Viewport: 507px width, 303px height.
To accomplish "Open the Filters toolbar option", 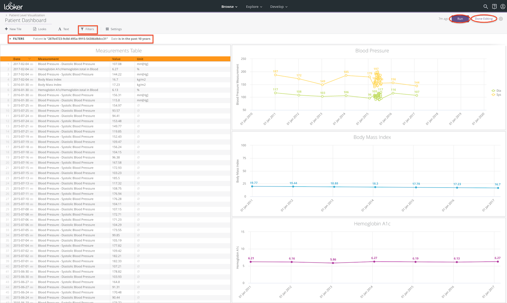I will 87,29.
